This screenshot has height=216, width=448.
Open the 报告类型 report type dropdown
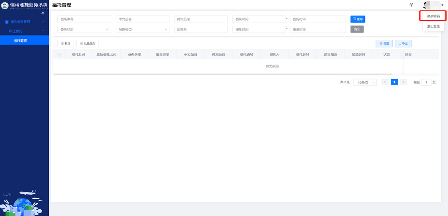[x=143, y=29]
